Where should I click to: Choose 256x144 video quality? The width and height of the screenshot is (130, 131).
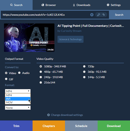click(x=41, y=82)
